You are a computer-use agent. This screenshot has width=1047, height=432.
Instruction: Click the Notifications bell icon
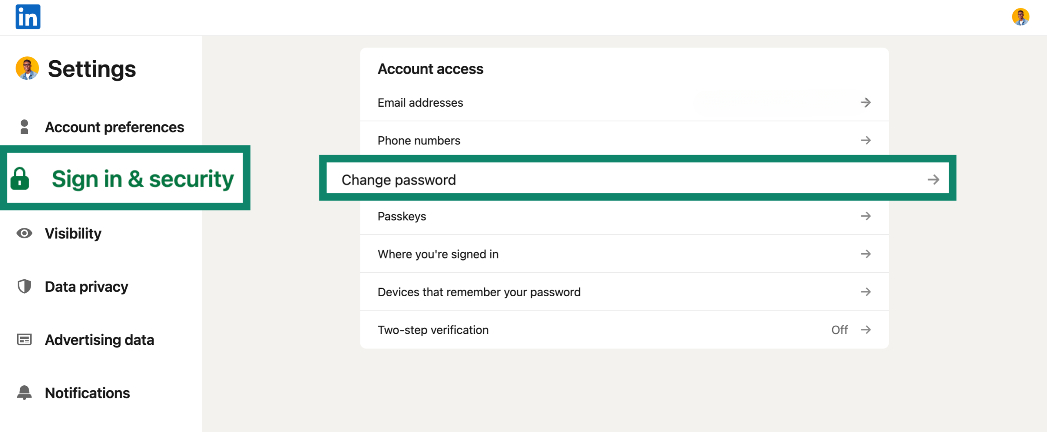[25, 393]
